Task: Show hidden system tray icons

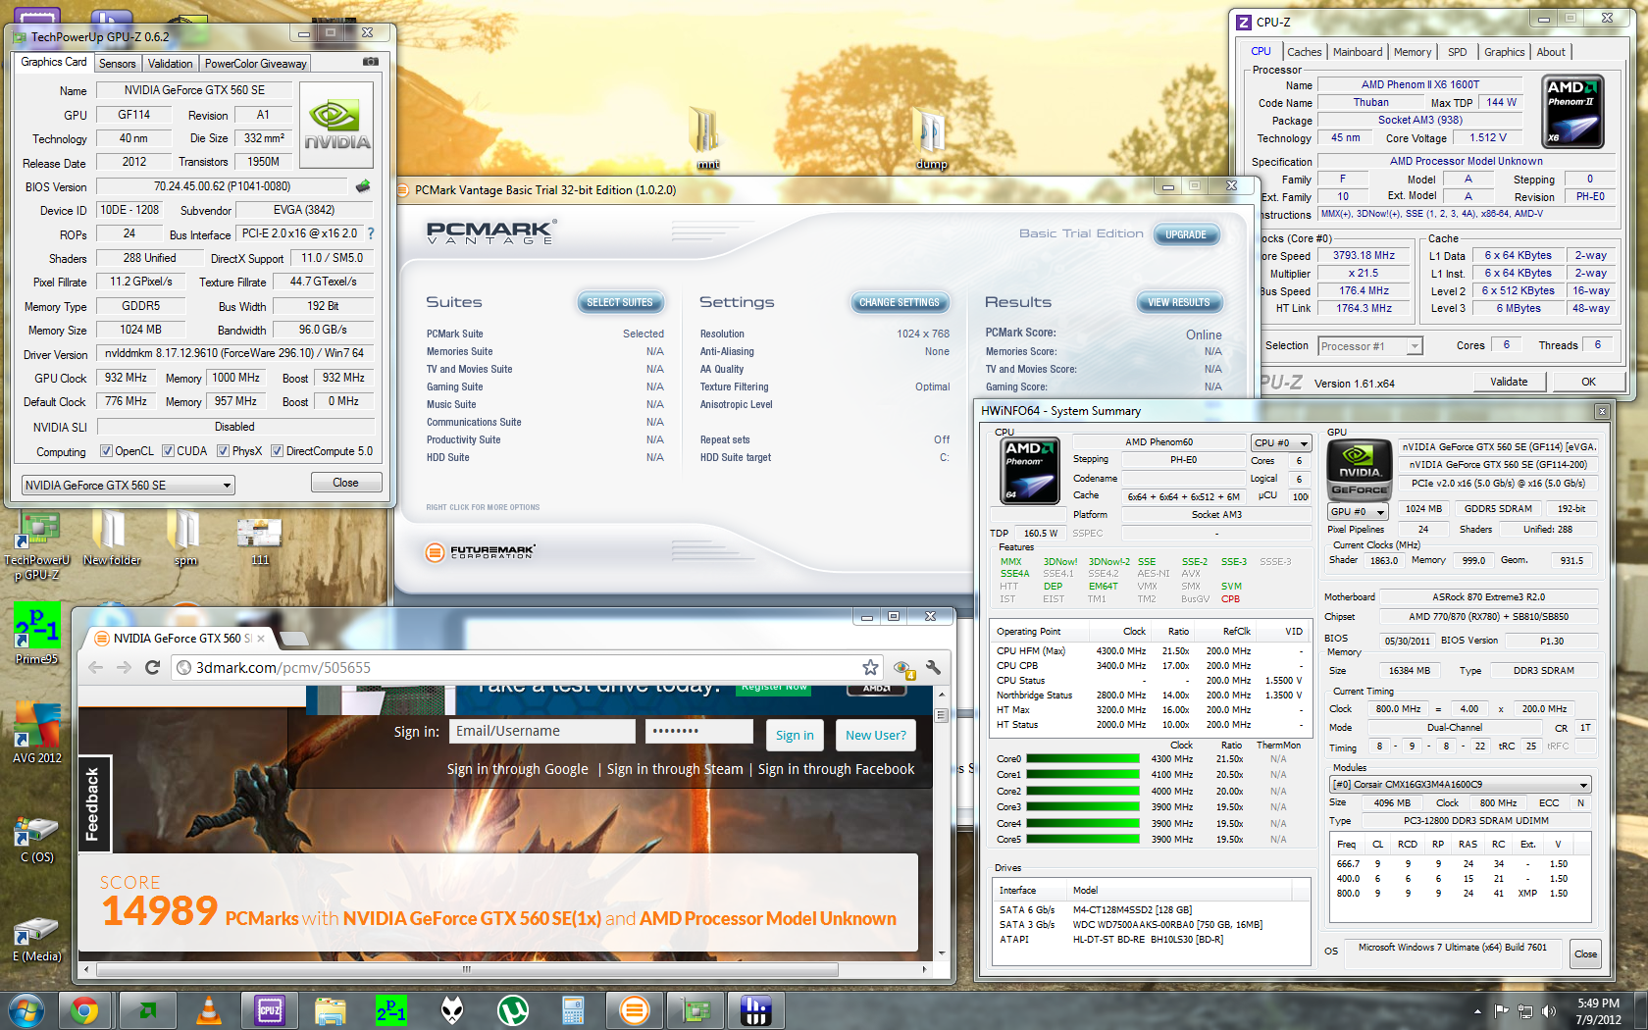Action: (1477, 1011)
